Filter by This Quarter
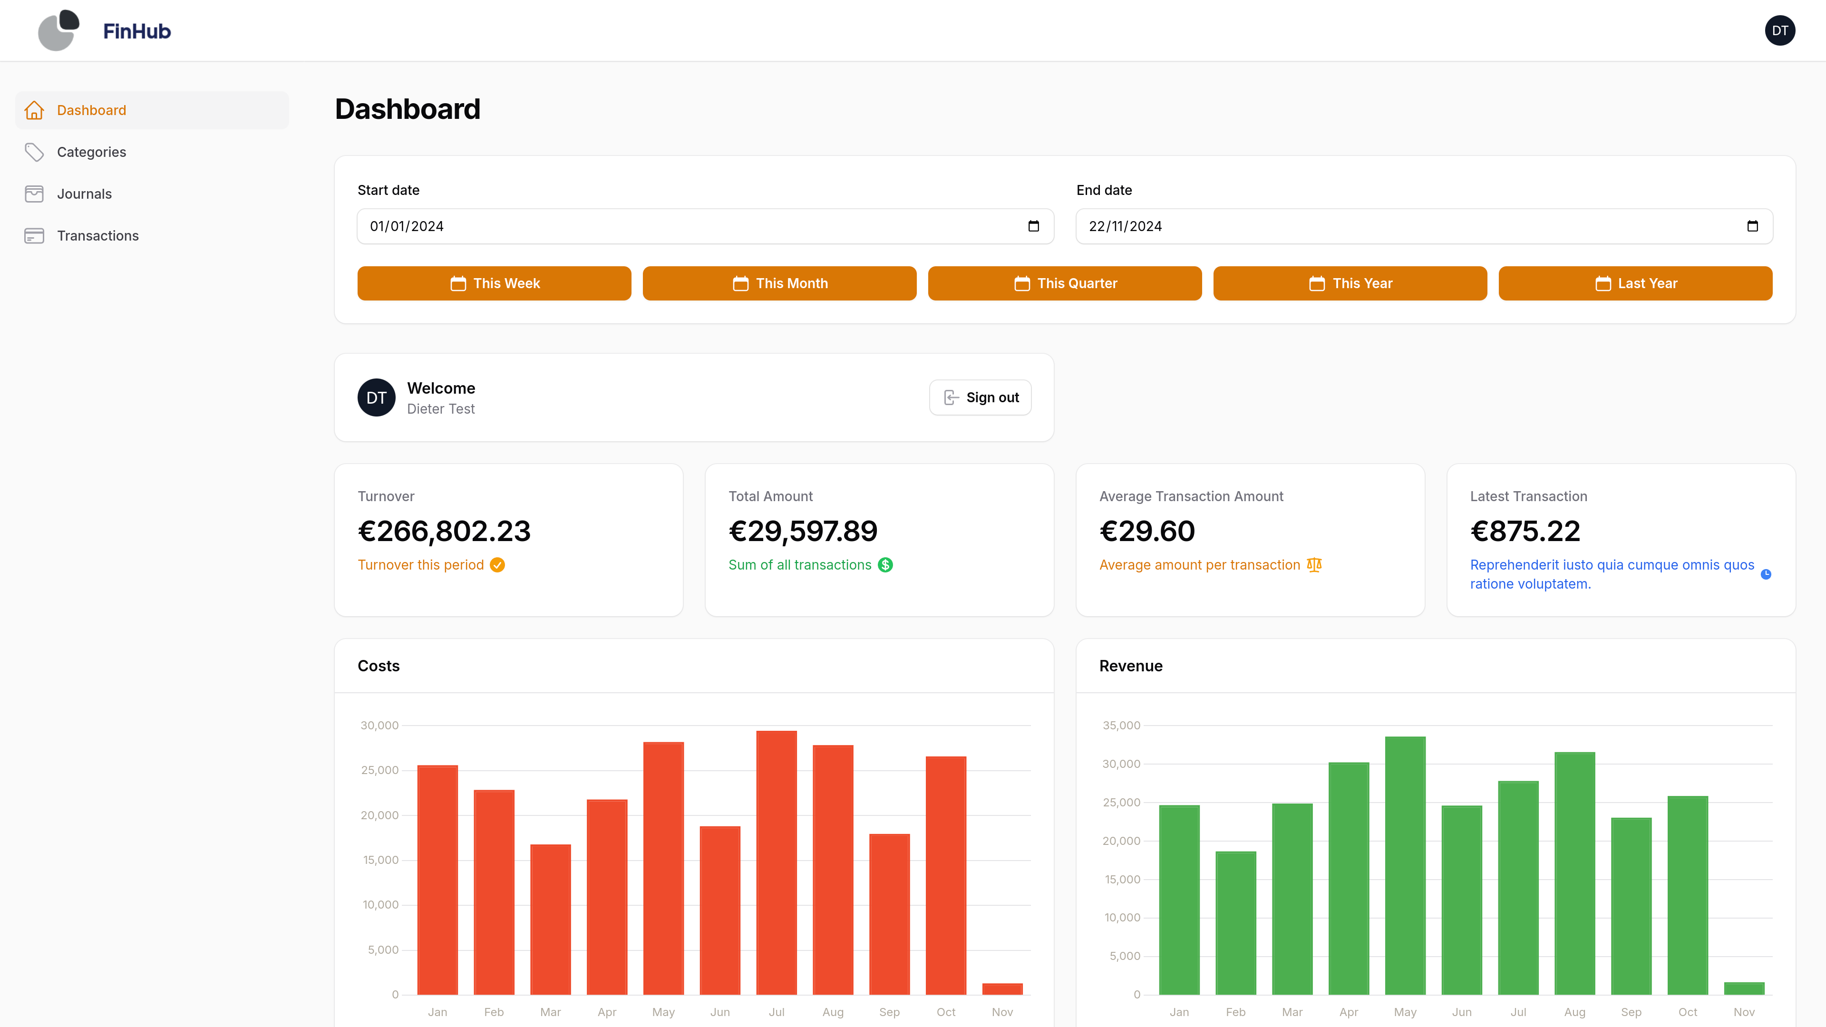The width and height of the screenshot is (1826, 1027). [x=1065, y=283]
